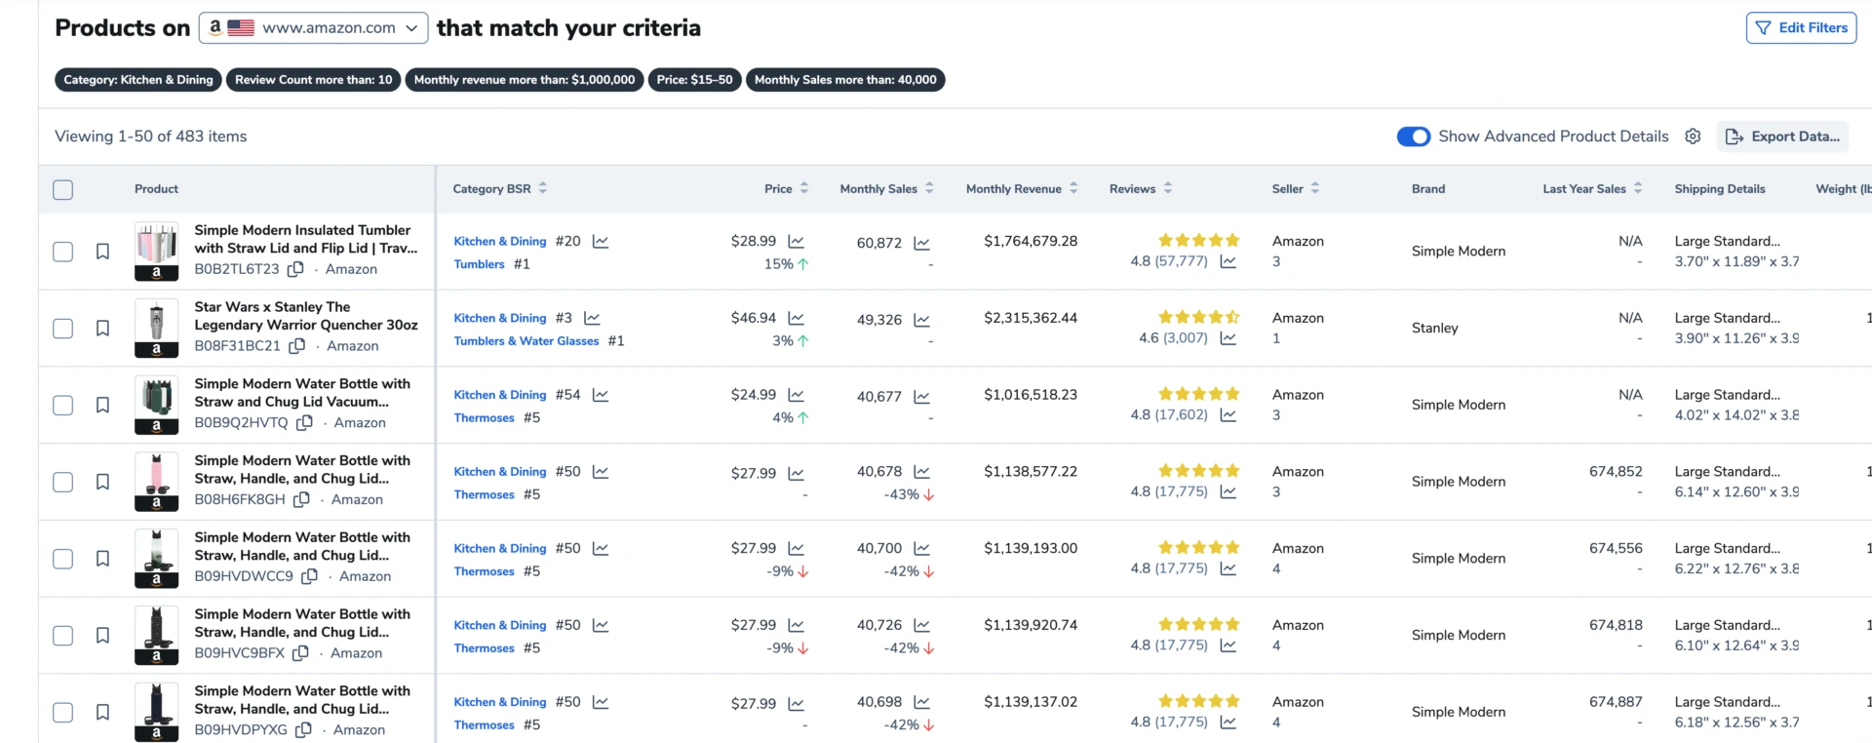Click the Category: Kitchen & Dining filter chip
Screen dimensions: 1872x743
138,80
